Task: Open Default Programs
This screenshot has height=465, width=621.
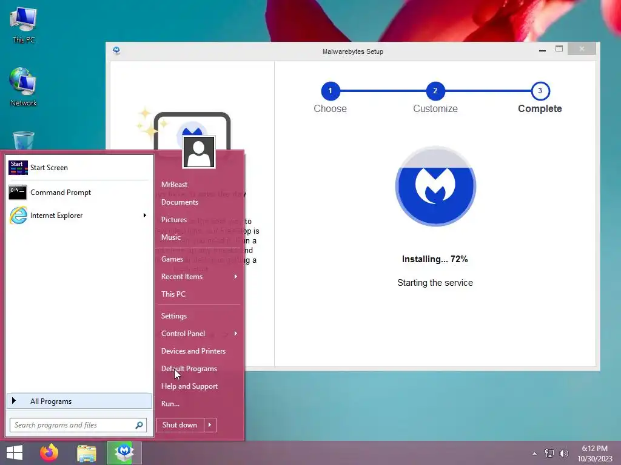Action: (189, 369)
